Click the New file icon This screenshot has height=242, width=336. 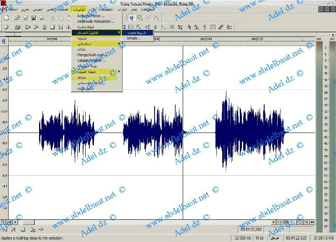point(6,18)
